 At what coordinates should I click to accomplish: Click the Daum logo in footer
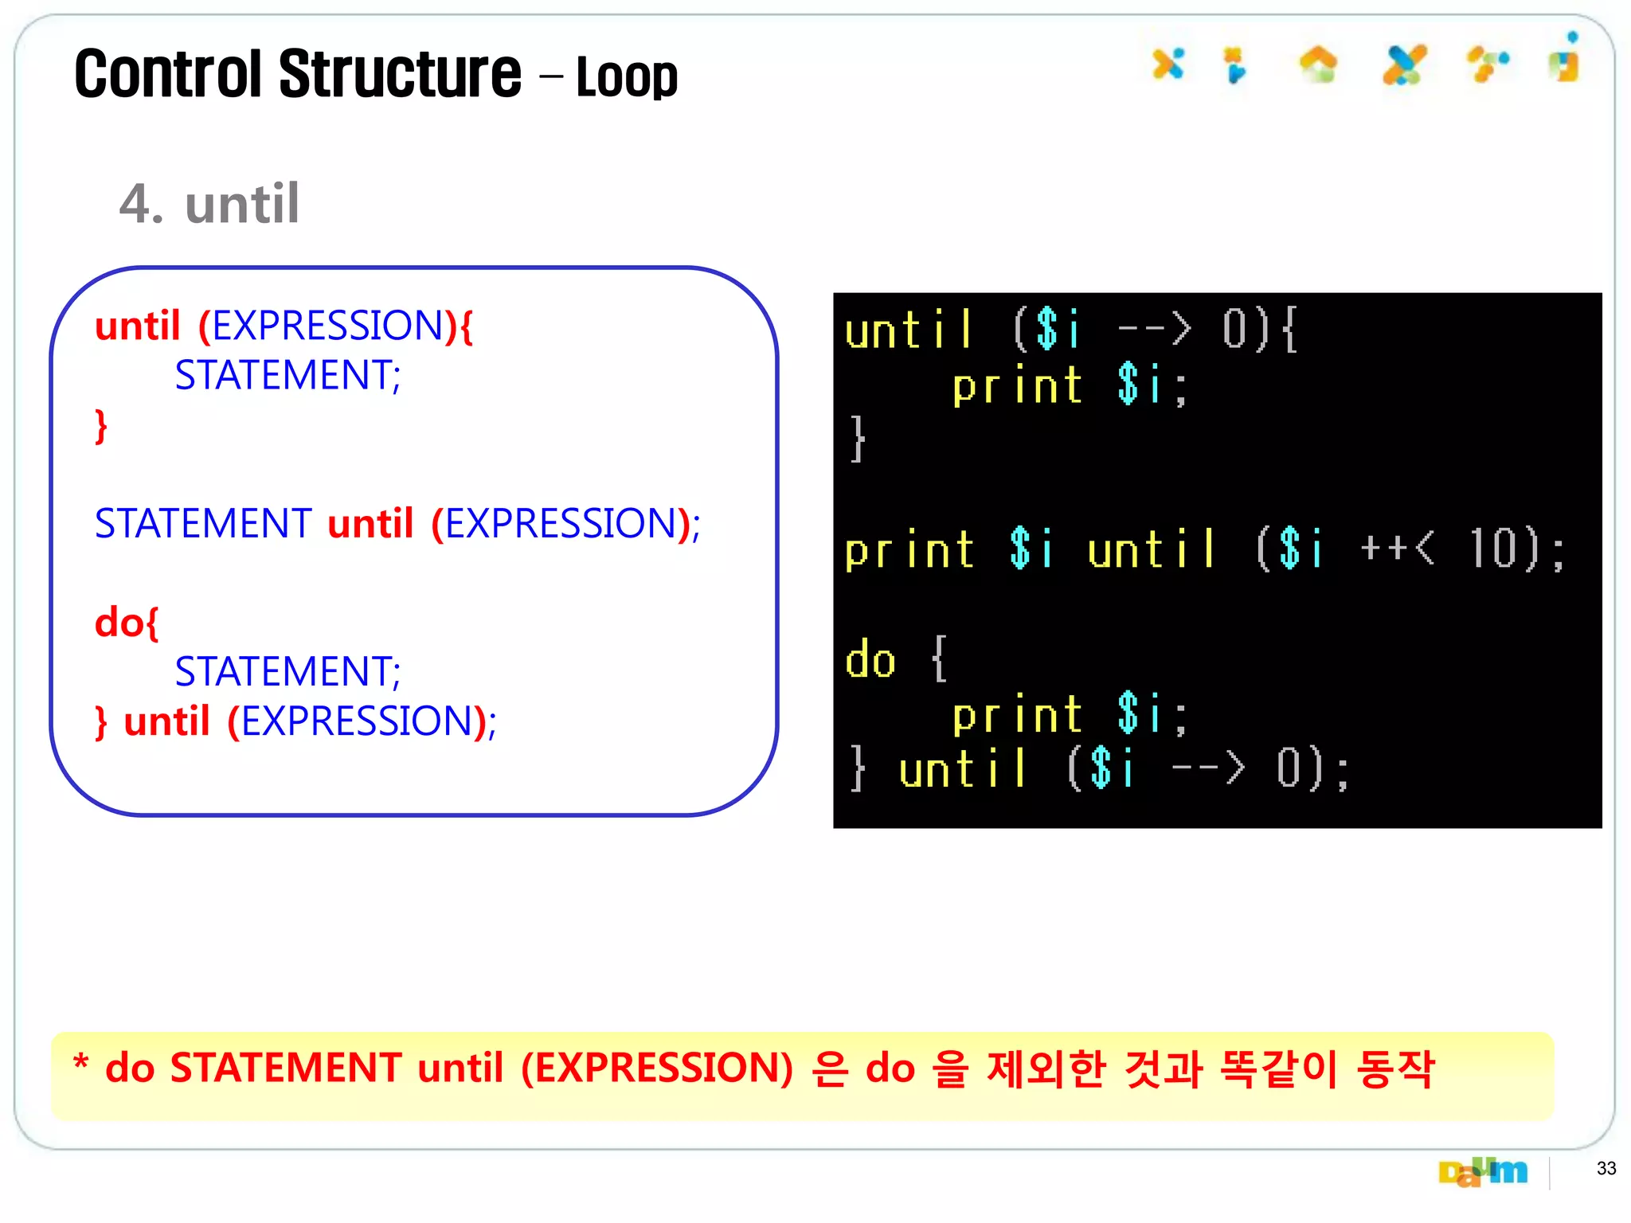1483,1171
